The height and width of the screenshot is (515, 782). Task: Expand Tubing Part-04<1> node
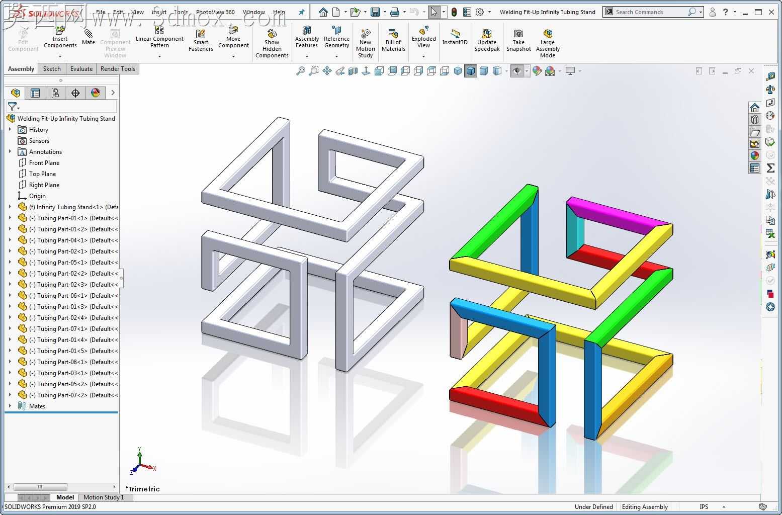pyautogui.click(x=10, y=240)
